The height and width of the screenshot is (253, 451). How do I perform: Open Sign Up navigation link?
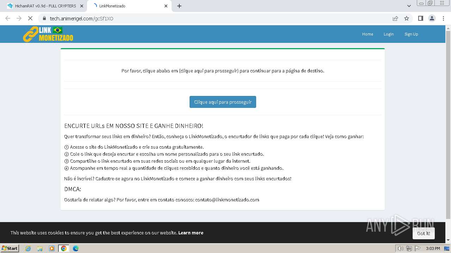coord(411,34)
